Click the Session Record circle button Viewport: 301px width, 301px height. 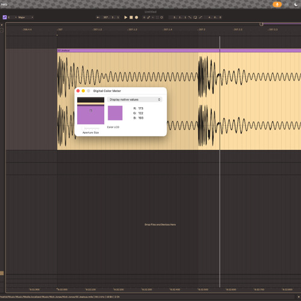coord(162,17)
